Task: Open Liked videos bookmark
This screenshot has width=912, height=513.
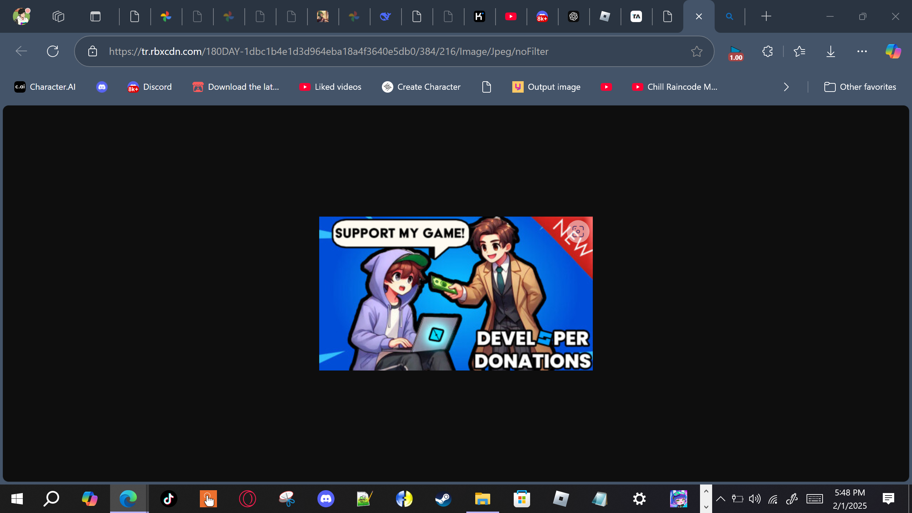Action: click(x=330, y=87)
